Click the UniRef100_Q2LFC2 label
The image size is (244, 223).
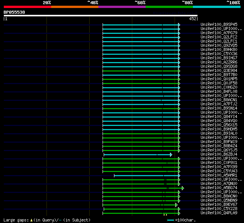click(x=219, y=37)
